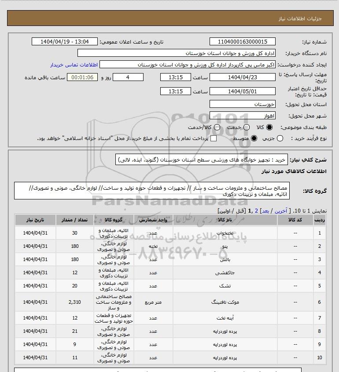The width and height of the screenshot is (339, 372).
Task: Click the اطلاعات کالاهای مورد نیاز section heading
Action: coord(294,171)
